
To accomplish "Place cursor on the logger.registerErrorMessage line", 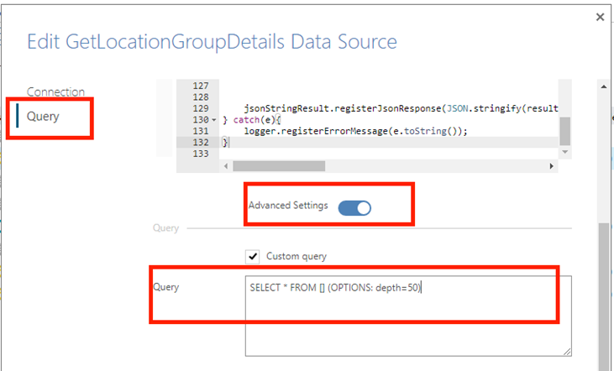I will click(355, 131).
